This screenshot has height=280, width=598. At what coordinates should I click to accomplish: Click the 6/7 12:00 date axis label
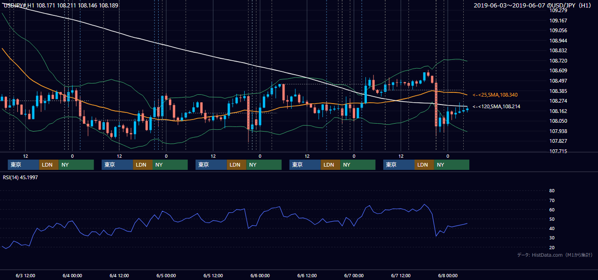point(401,275)
